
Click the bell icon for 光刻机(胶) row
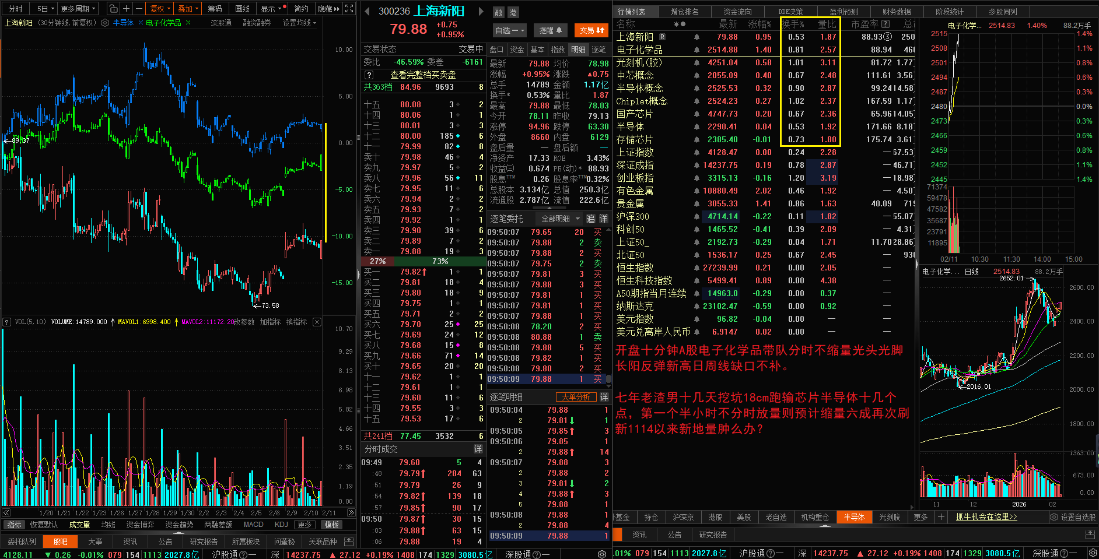[696, 62]
